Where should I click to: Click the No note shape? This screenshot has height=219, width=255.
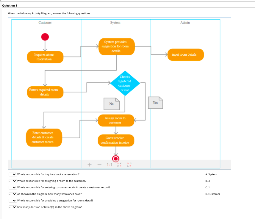112,104
